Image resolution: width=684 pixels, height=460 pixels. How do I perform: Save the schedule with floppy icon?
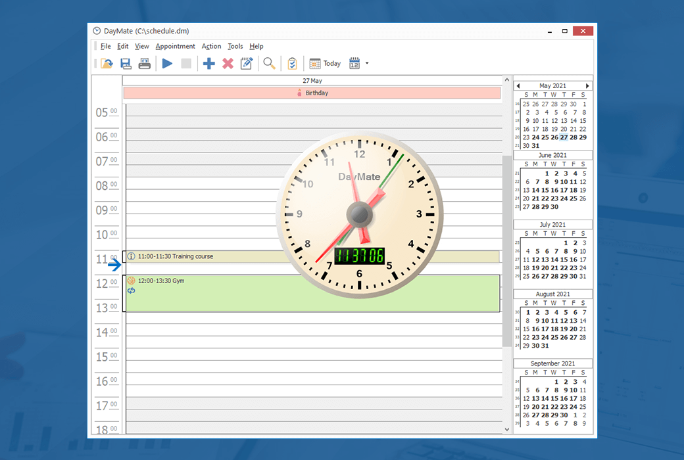click(x=126, y=64)
